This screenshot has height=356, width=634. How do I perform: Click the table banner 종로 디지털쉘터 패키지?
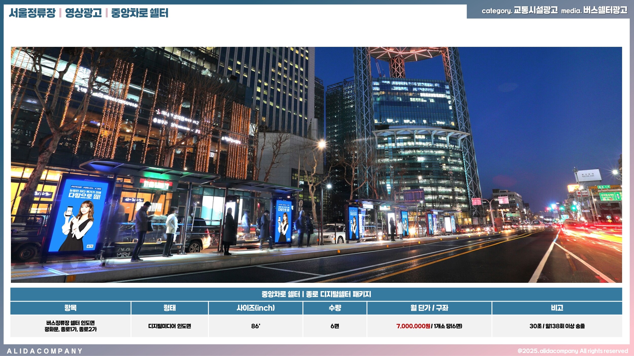316,294
